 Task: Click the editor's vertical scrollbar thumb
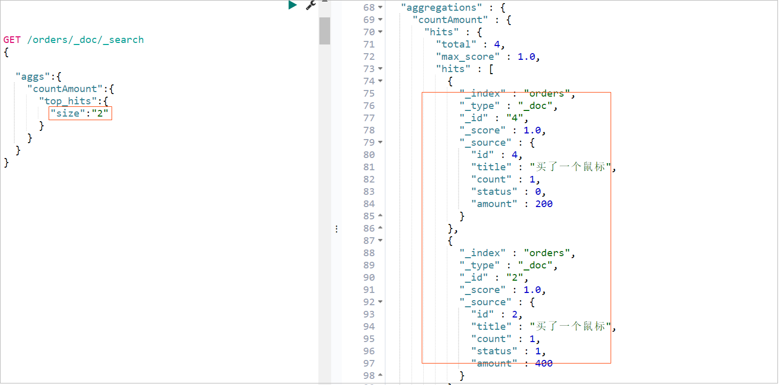pos(324,31)
